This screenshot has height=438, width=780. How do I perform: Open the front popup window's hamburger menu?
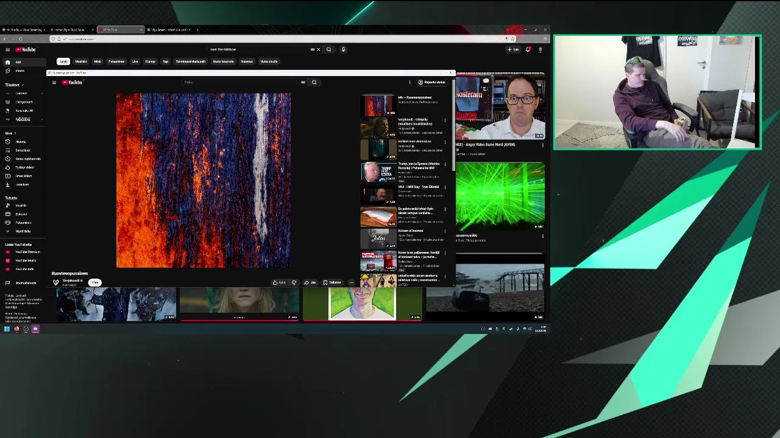tap(54, 82)
